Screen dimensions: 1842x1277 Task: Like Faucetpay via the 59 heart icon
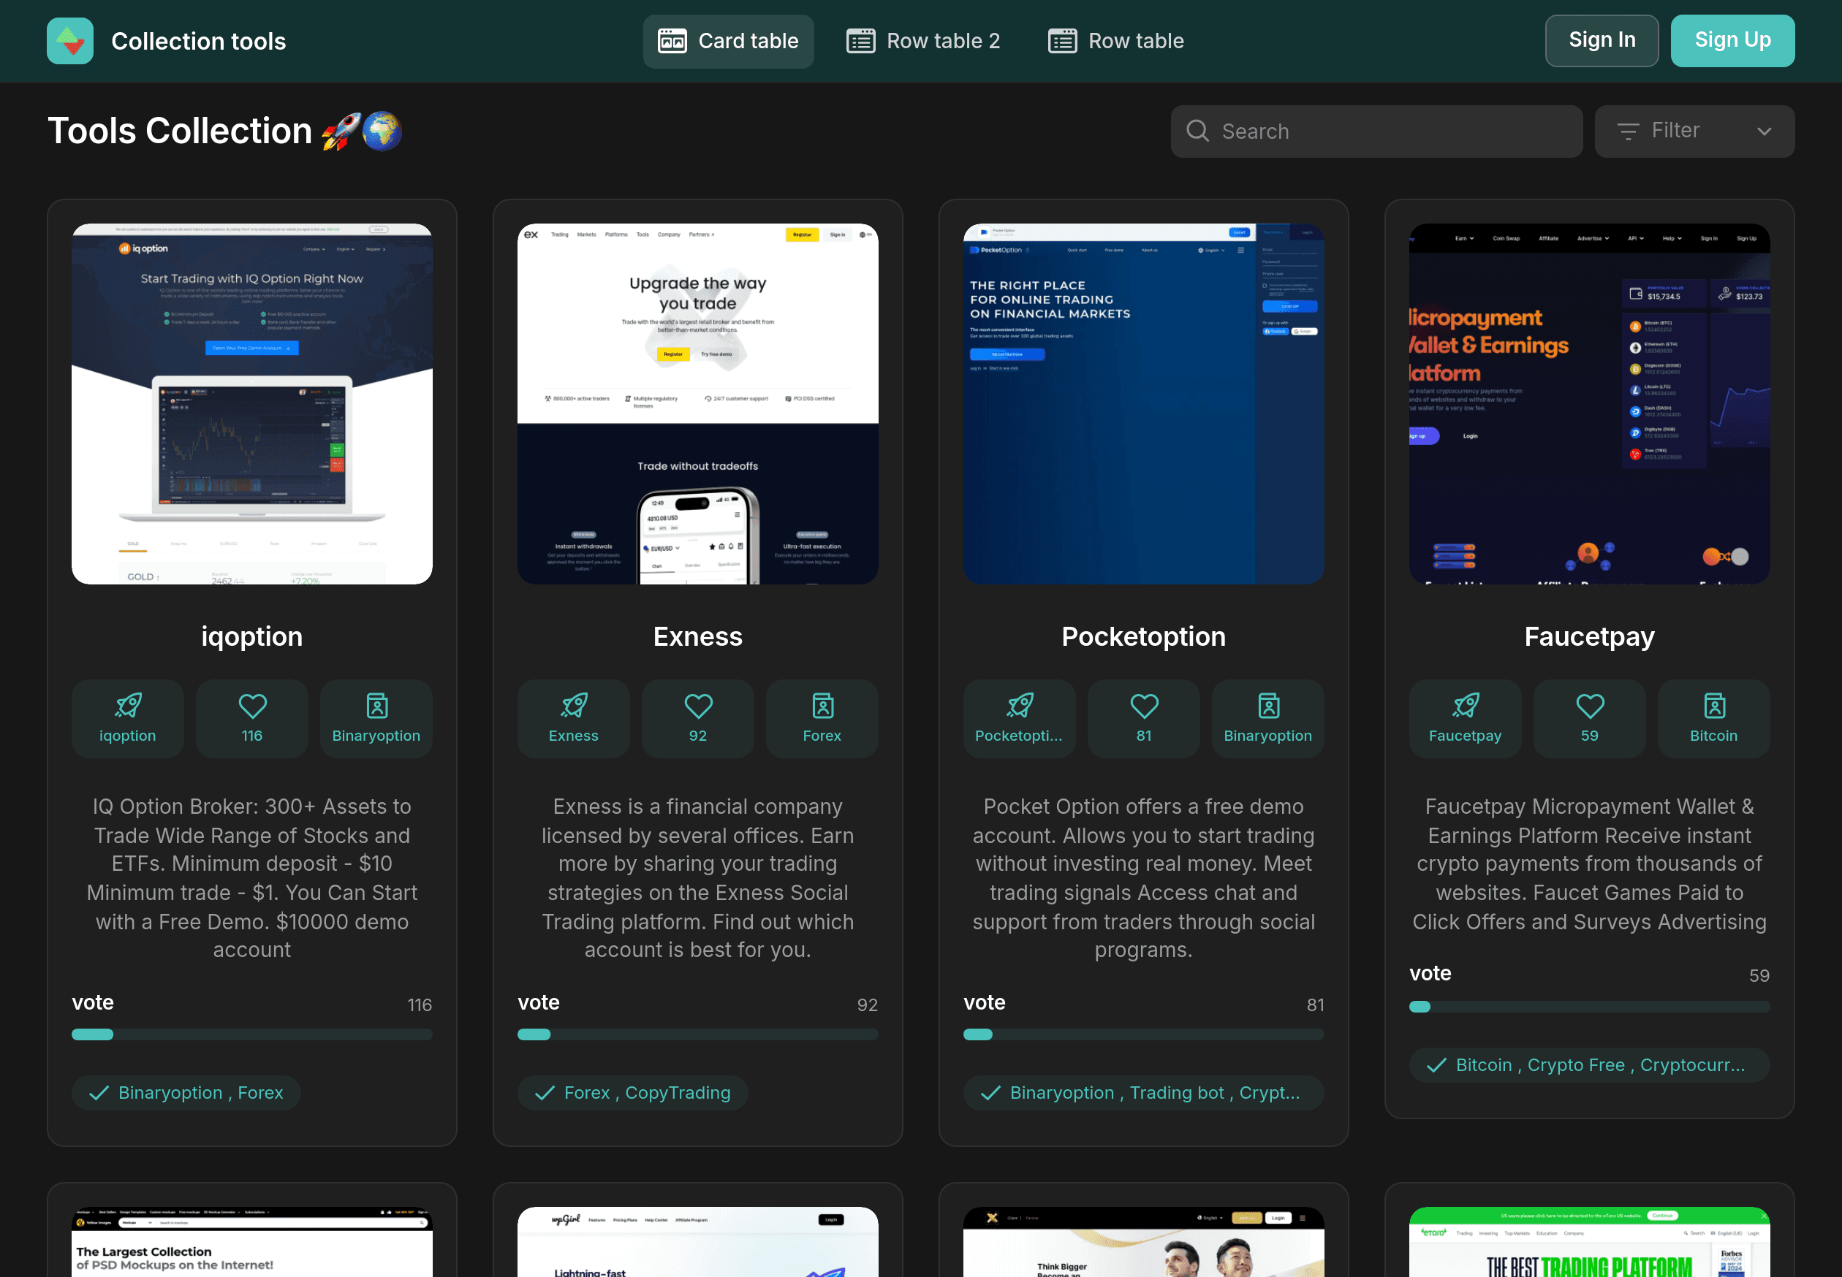click(x=1590, y=706)
